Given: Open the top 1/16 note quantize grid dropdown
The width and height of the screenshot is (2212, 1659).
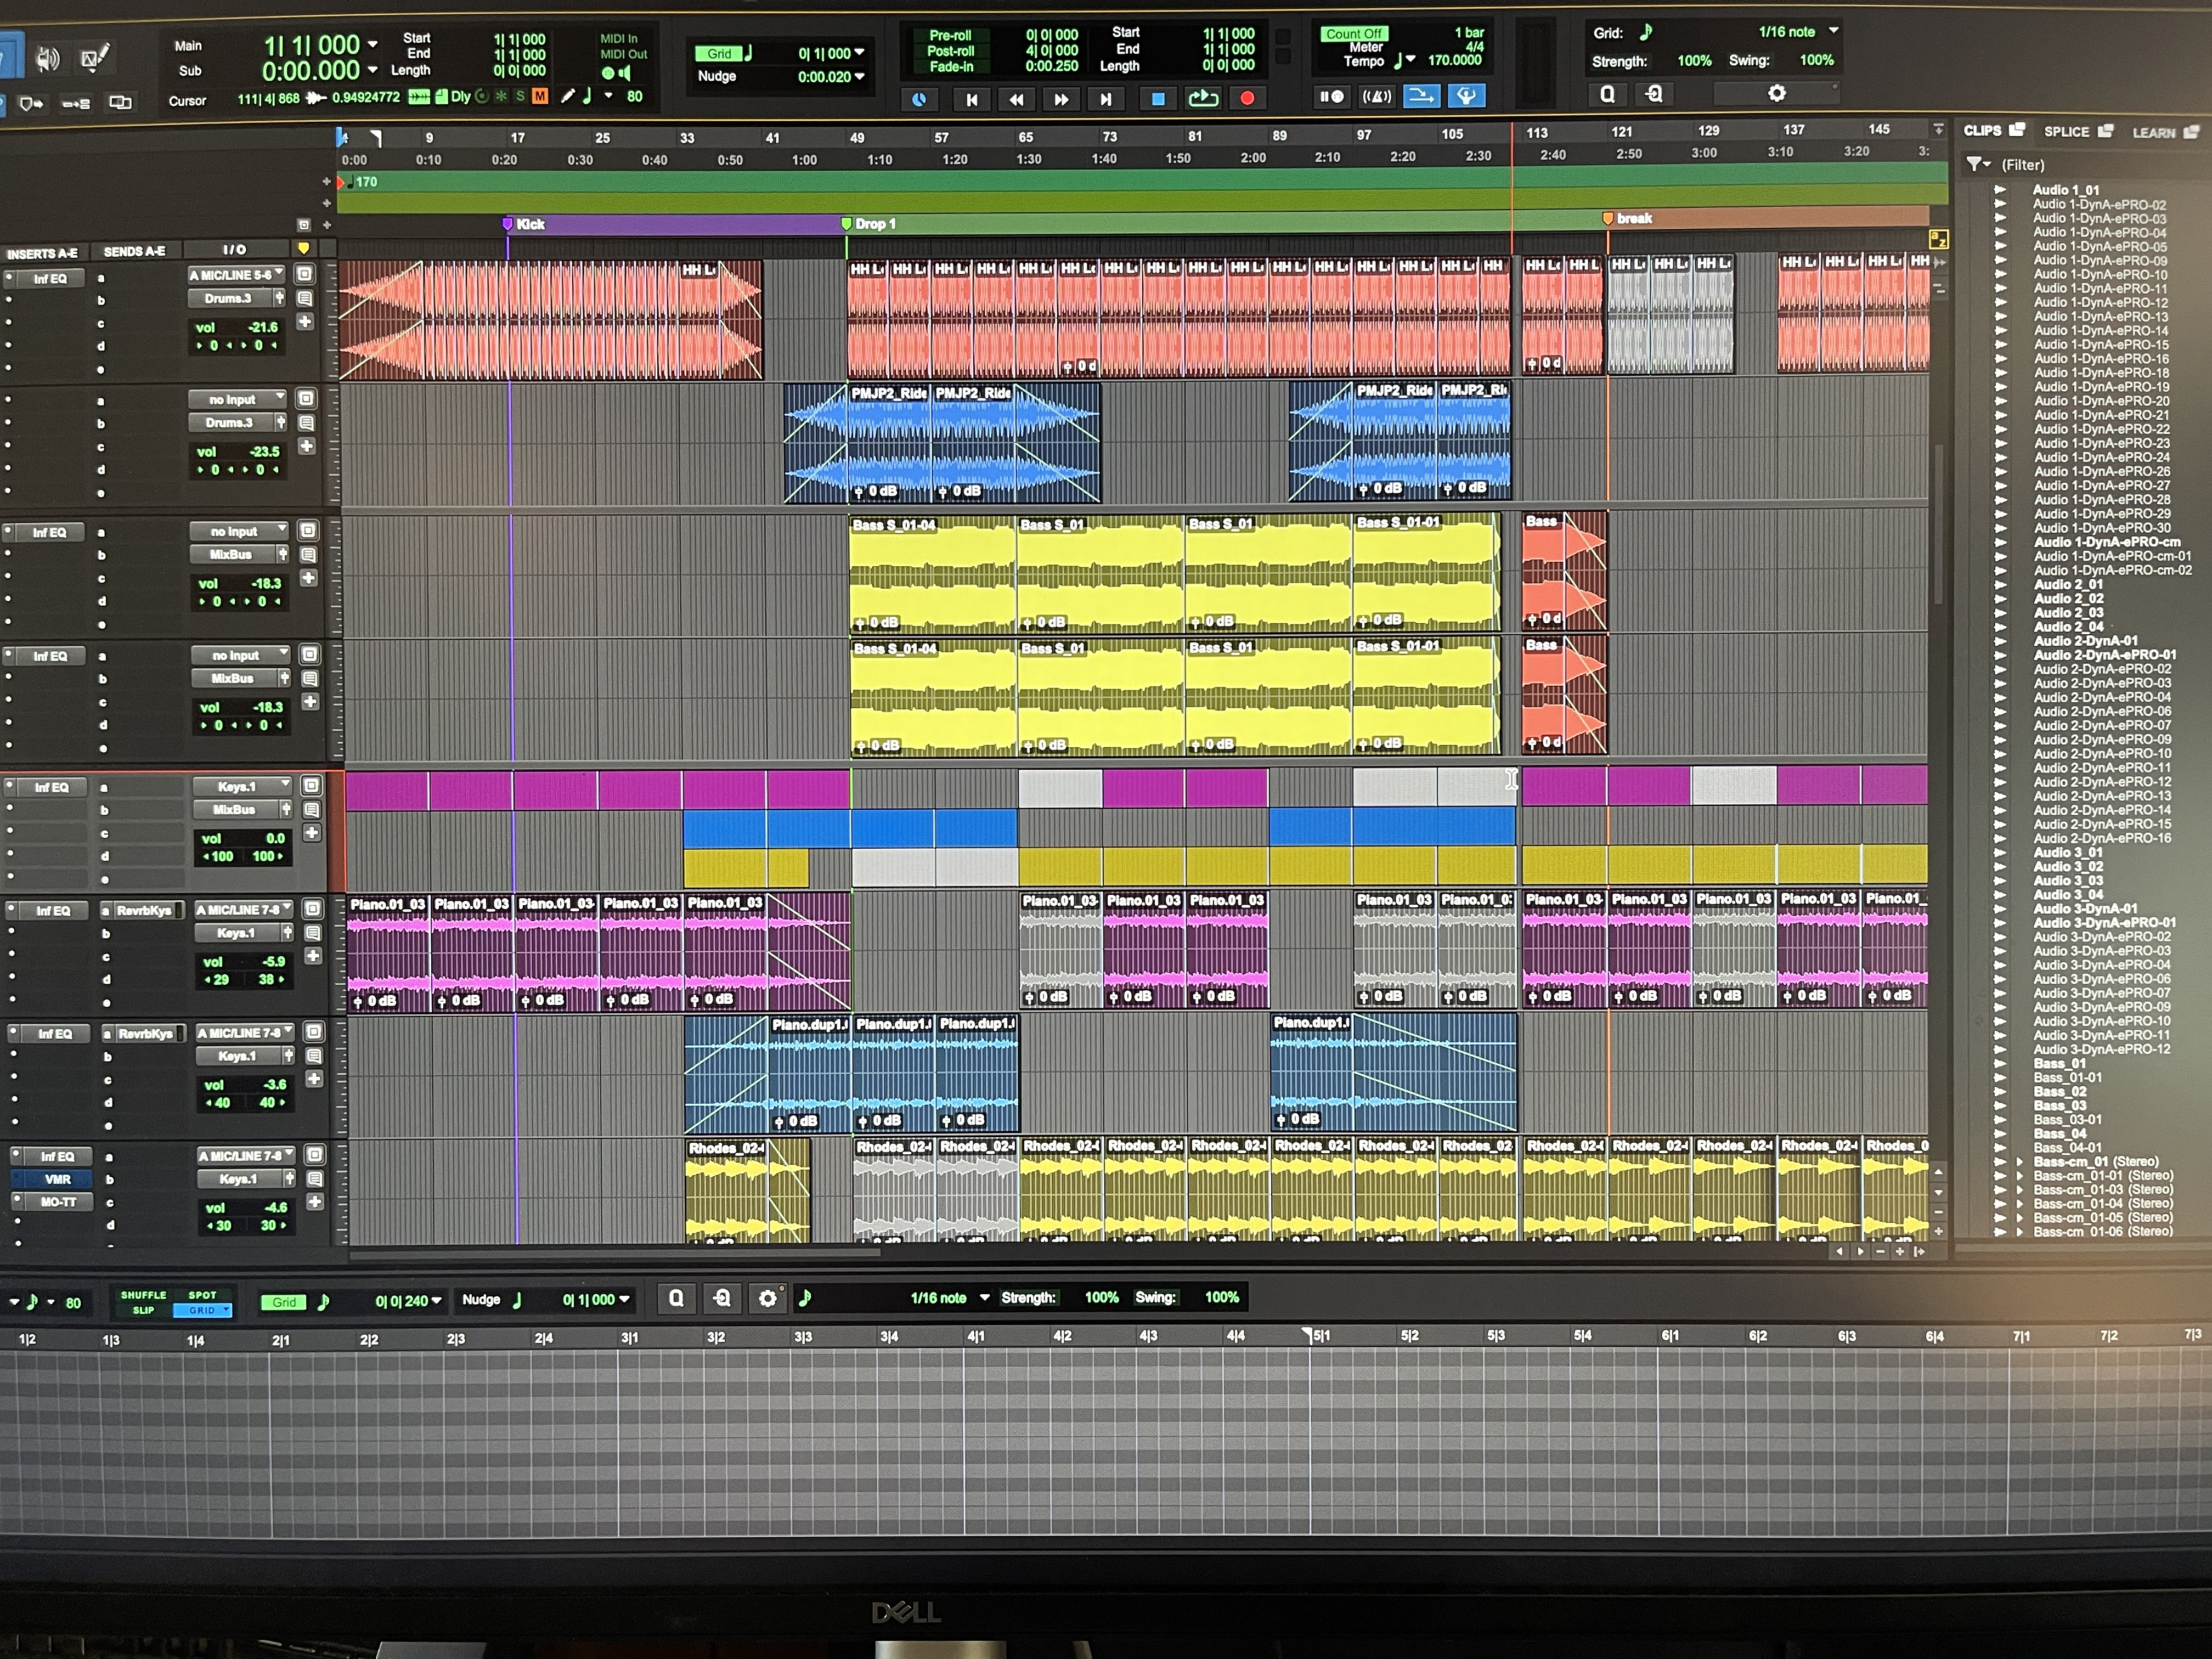Looking at the screenshot, I should (x=1833, y=31).
